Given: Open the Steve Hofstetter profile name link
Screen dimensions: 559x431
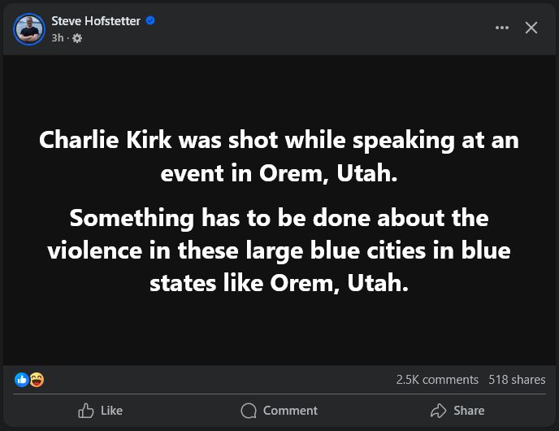Looking at the screenshot, I should (96, 21).
